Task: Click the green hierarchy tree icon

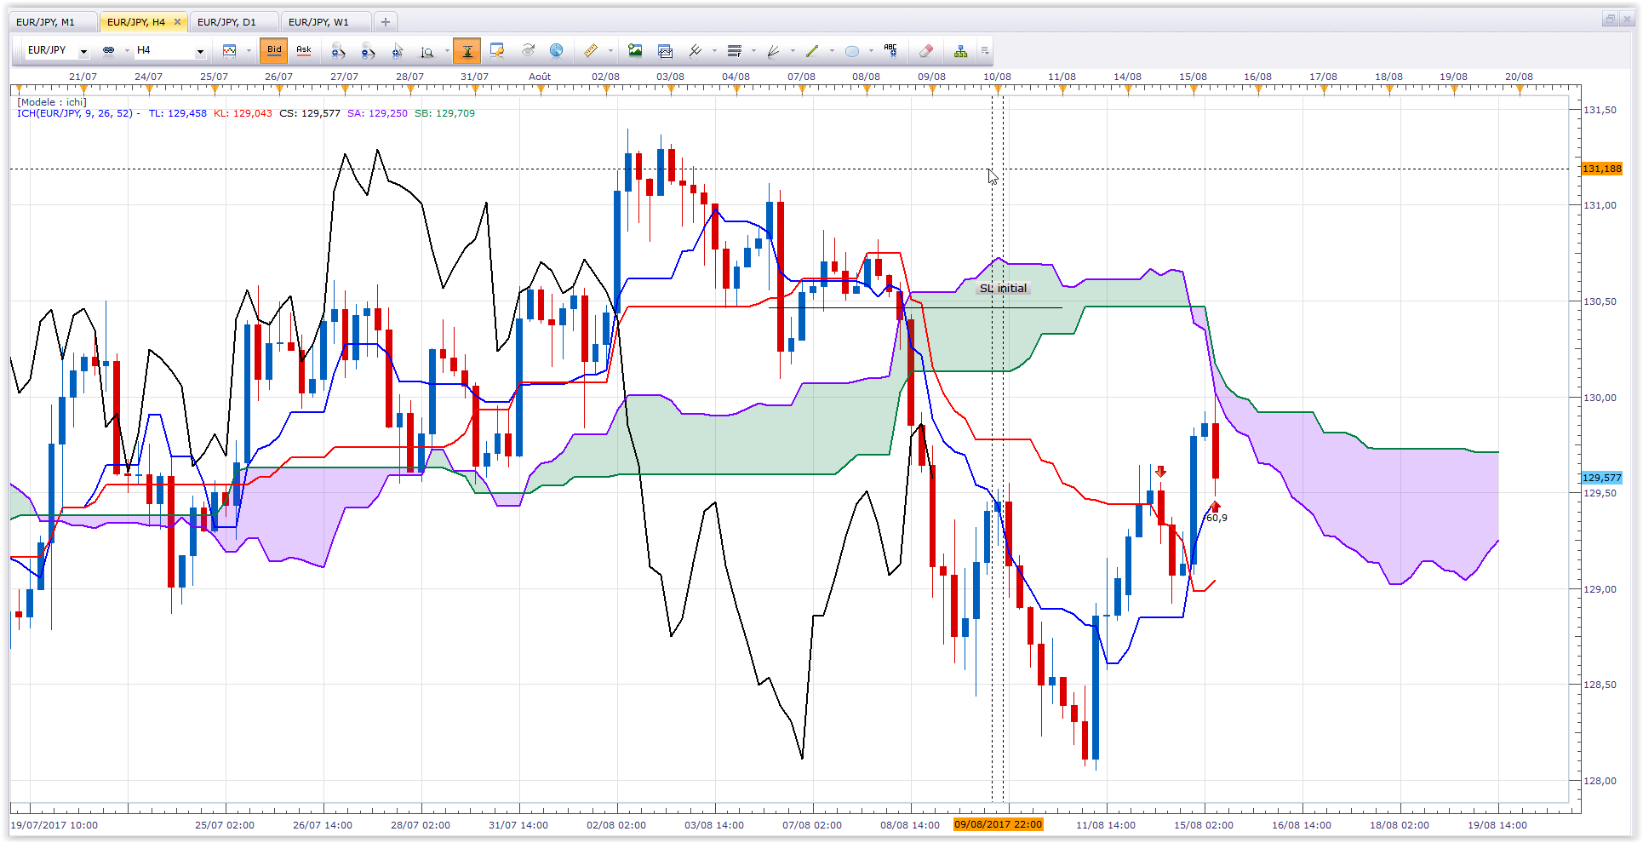Action: point(961,51)
